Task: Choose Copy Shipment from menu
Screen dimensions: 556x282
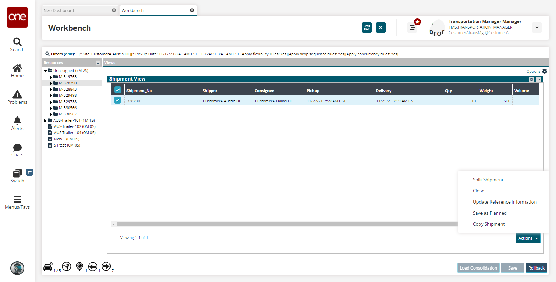Action: pyautogui.click(x=489, y=224)
